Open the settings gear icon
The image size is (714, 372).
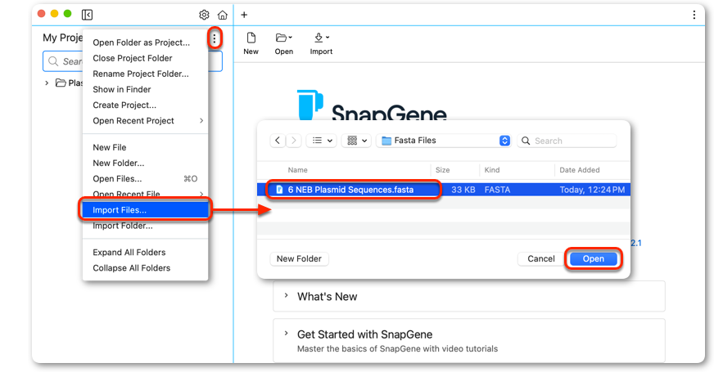click(x=204, y=15)
